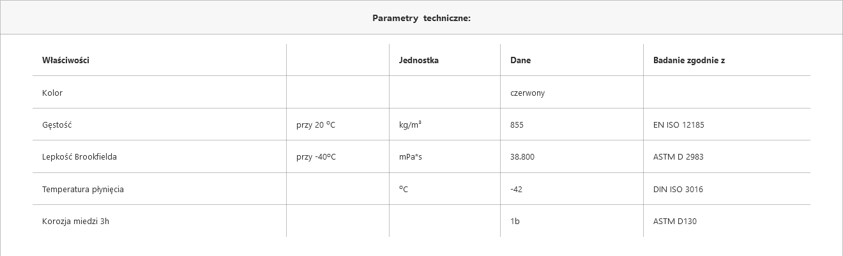Viewport: 843px width, 256px height.
Task: Select the "kg/m³" unit cell
Action: coord(410,125)
